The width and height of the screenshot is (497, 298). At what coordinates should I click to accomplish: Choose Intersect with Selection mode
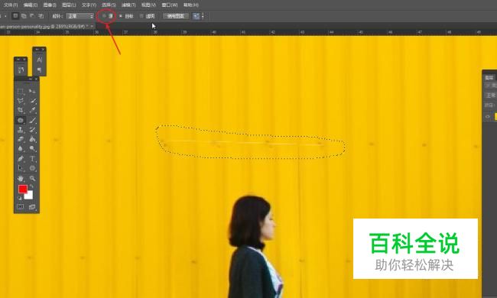coord(41,15)
